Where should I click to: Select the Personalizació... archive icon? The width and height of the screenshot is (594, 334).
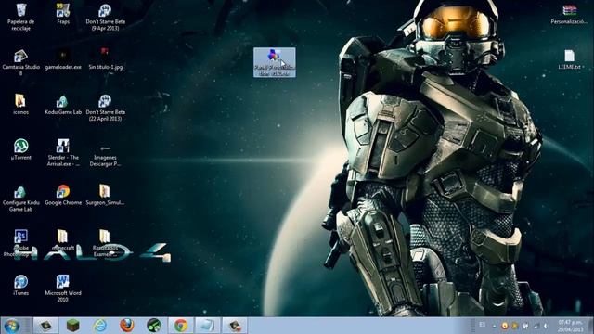569,15
